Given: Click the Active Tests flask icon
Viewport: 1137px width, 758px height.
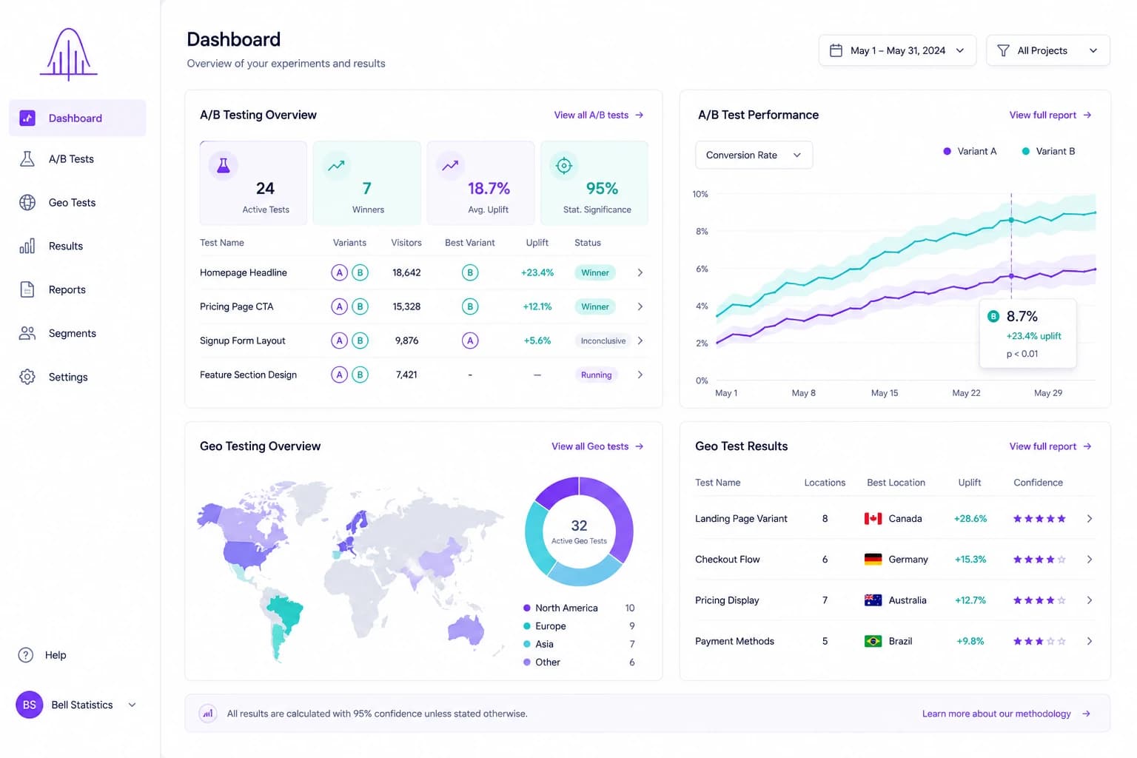Looking at the screenshot, I should pos(223,165).
